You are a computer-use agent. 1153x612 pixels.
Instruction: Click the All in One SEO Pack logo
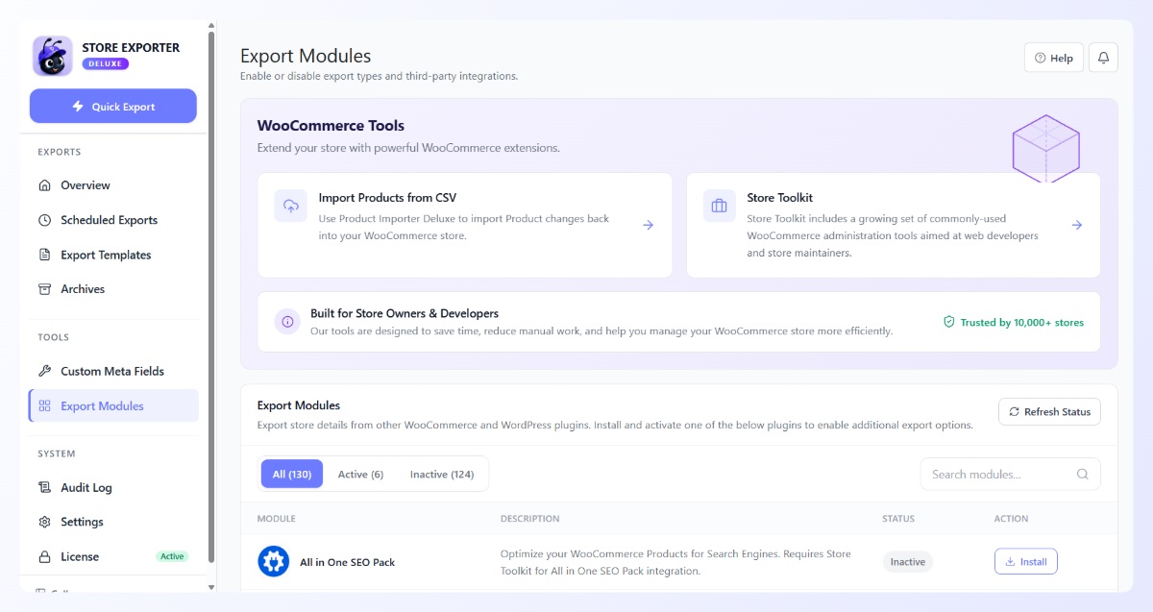tap(274, 562)
